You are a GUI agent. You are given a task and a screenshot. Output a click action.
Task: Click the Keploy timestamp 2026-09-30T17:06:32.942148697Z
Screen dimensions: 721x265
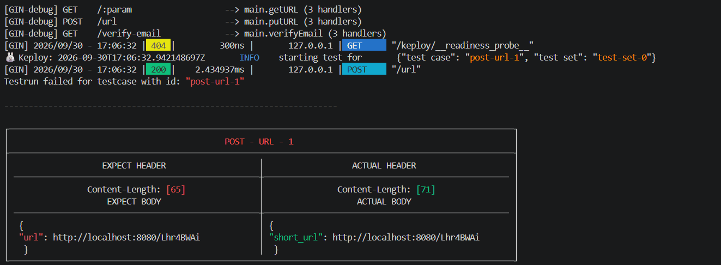click(x=132, y=57)
